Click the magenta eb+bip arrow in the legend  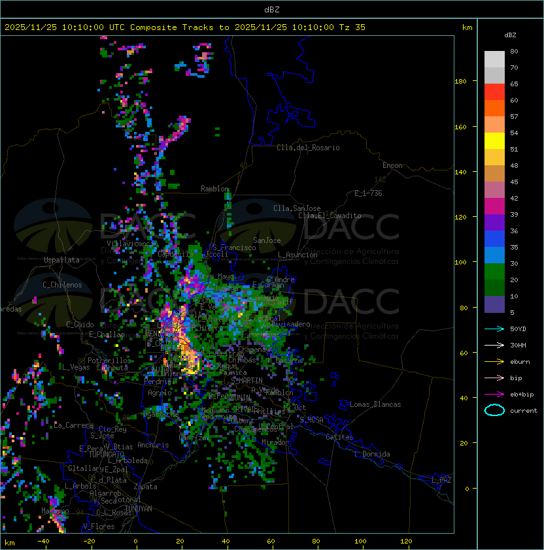pos(494,395)
